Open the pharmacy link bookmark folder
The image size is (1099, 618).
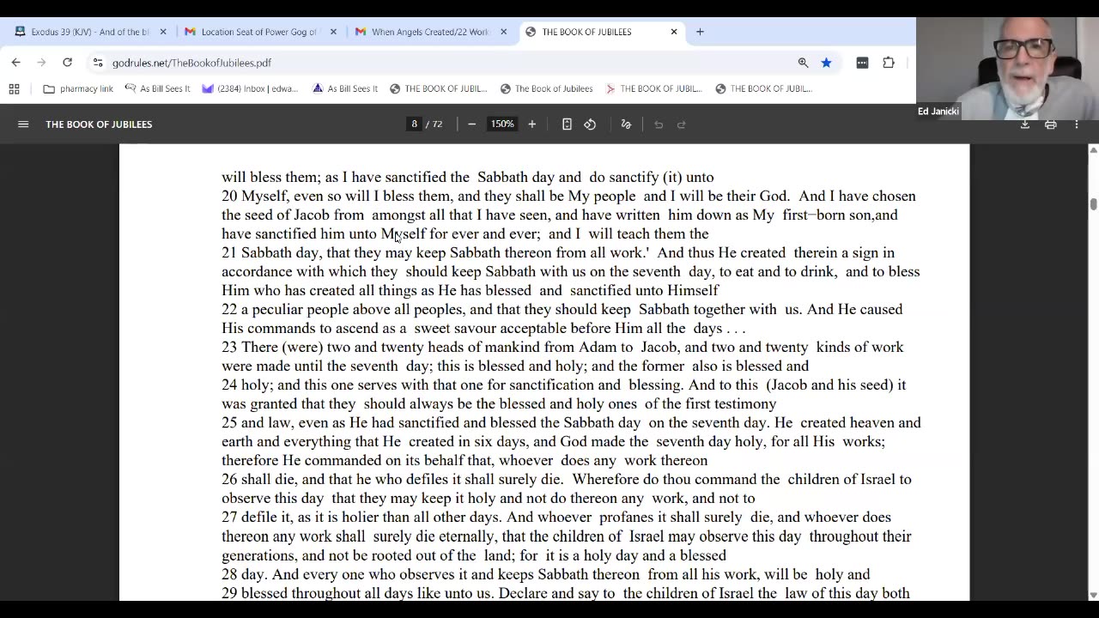click(x=78, y=88)
